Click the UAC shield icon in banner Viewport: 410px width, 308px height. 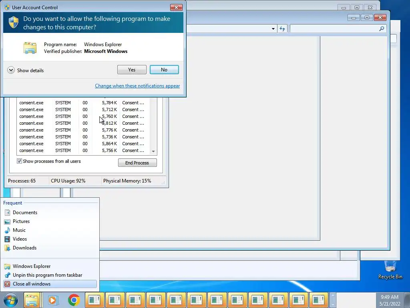pyautogui.click(x=13, y=22)
